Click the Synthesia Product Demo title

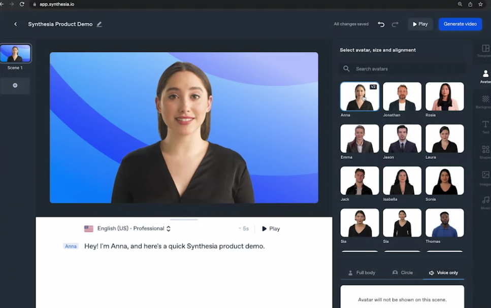pos(60,24)
